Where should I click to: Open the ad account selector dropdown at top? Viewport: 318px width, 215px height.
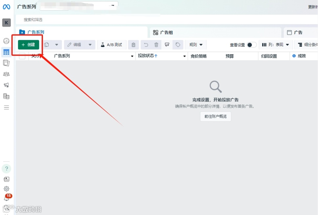pos(79,6)
